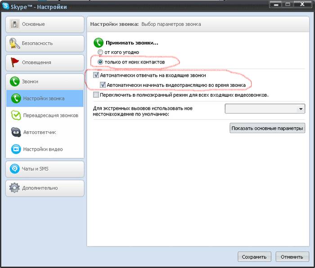This screenshot has width=315, height=268.
Task: Click the video settings camera icon
Action: (x=16, y=149)
